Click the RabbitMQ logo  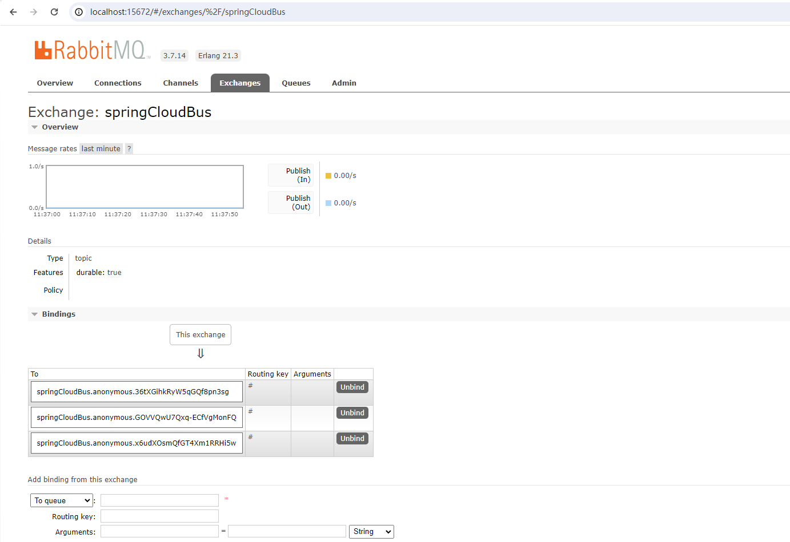click(92, 50)
